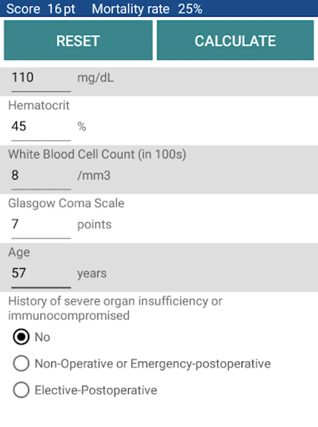Click the RESET button

(x=78, y=40)
